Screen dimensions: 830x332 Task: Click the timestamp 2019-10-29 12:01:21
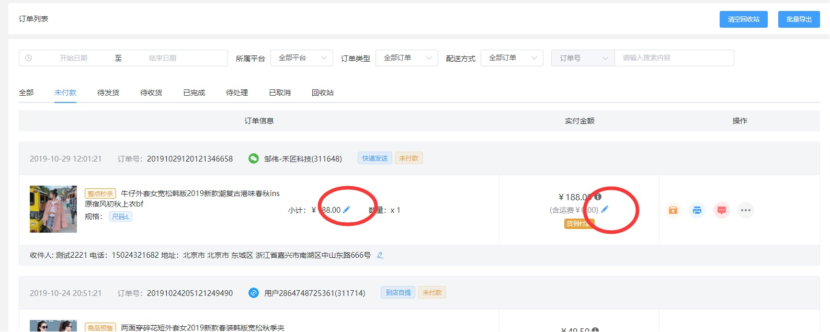[x=66, y=159]
